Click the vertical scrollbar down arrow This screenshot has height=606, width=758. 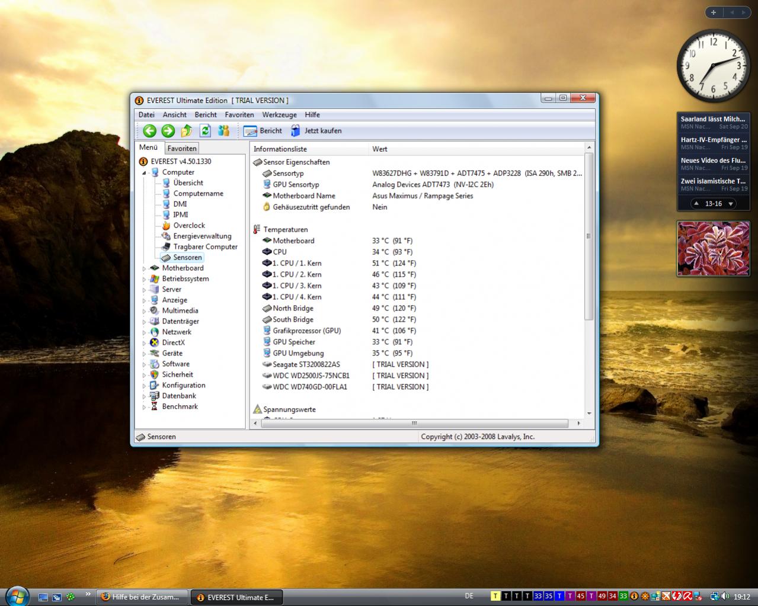(589, 413)
